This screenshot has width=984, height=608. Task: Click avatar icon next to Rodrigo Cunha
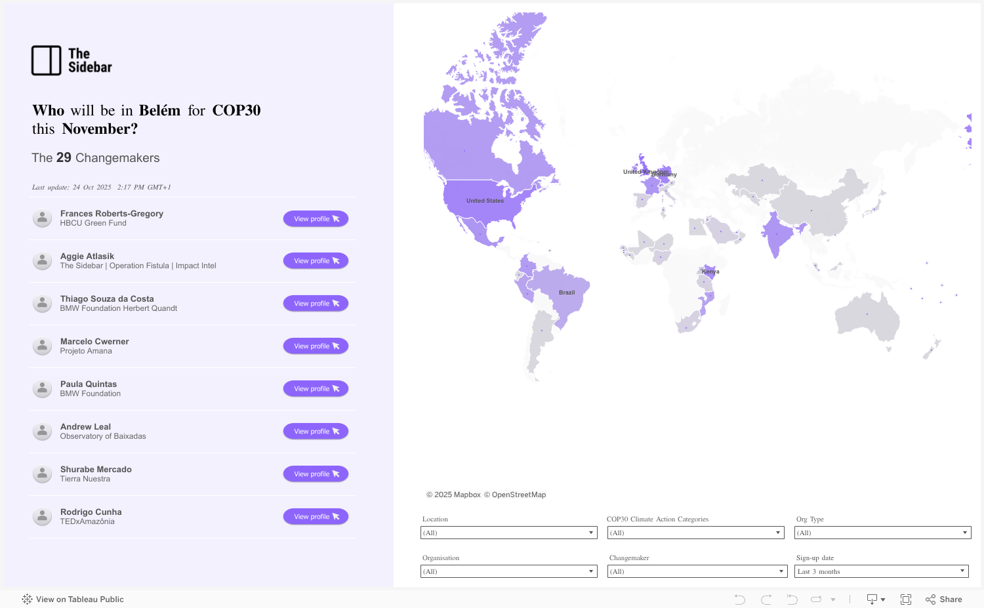tap(42, 517)
